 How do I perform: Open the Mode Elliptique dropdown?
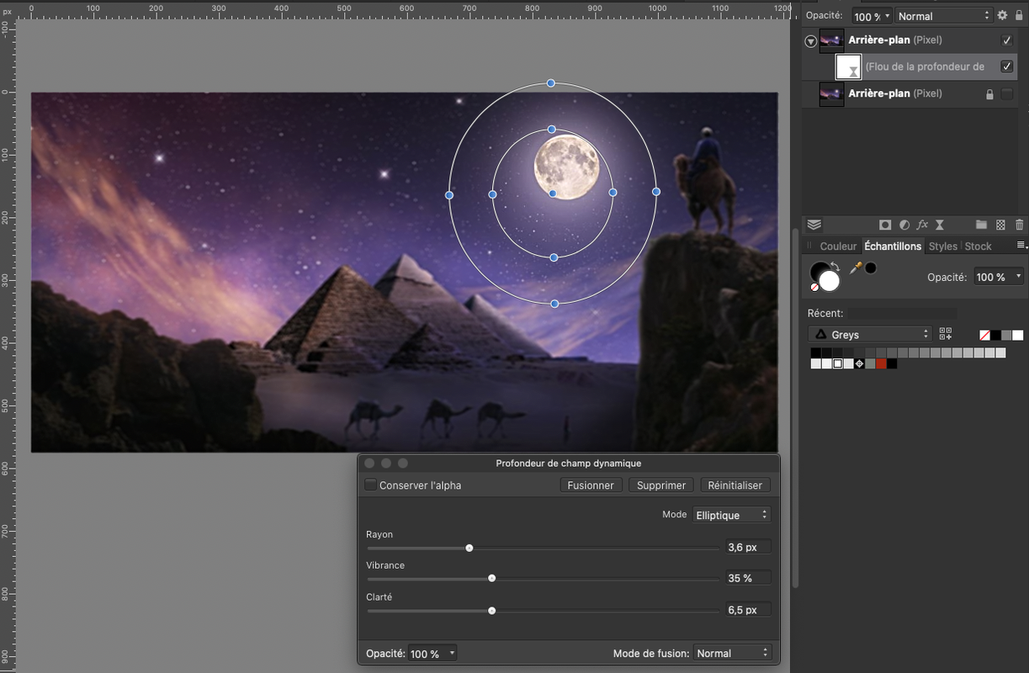coord(731,515)
